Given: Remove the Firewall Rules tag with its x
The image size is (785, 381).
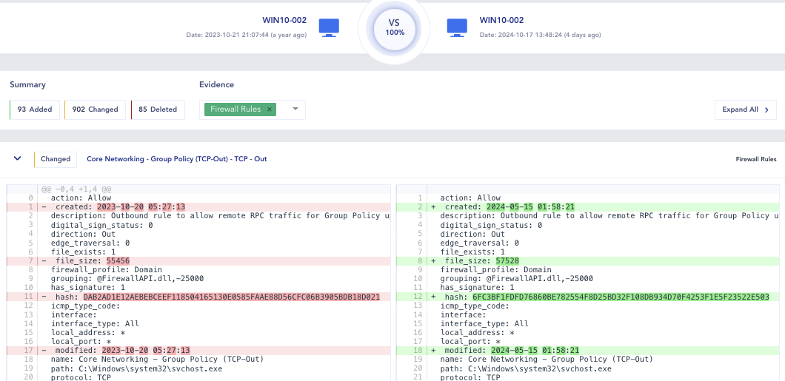Looking at the screenshot, I should coord(270,109).
